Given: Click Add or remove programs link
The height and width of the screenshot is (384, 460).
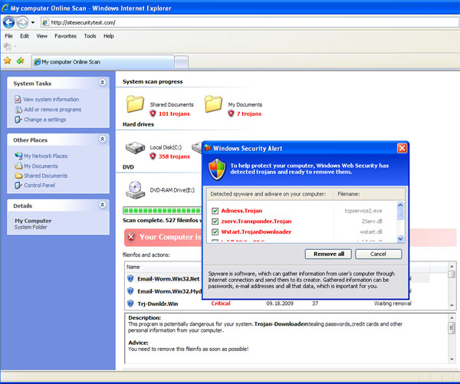Looking at the screenshot, I should point(53,110).
